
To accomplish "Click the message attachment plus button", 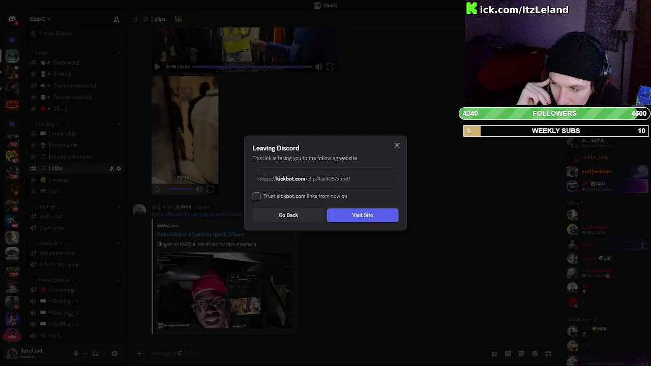I will coord(139,354).
